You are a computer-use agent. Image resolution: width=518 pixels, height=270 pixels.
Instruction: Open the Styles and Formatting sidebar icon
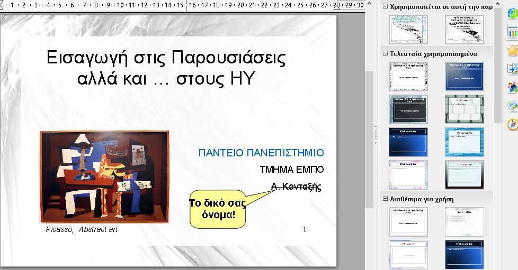513,87
